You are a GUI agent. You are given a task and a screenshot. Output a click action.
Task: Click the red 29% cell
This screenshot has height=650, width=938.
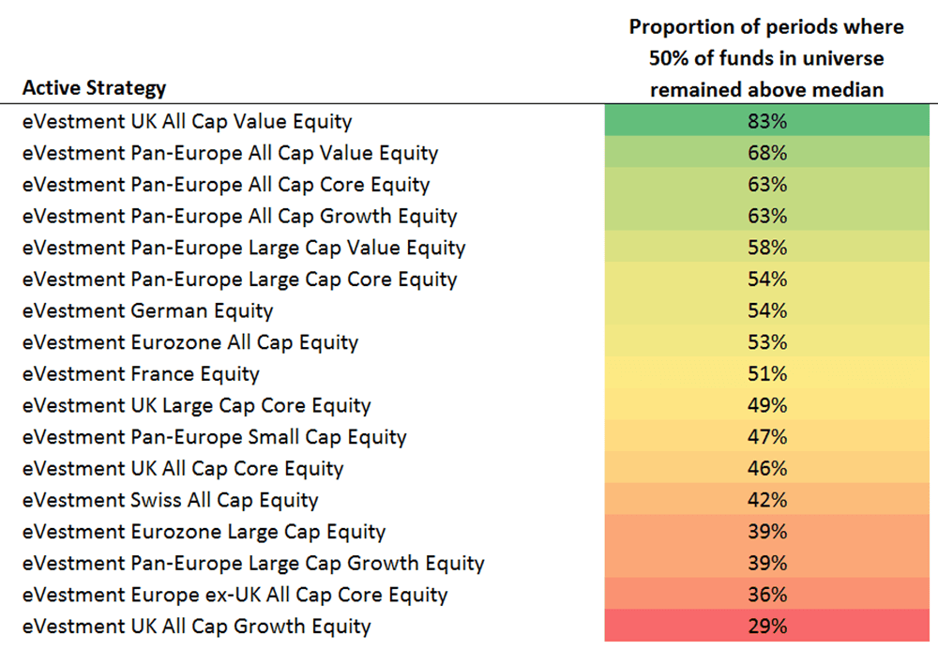coord(766,627)
